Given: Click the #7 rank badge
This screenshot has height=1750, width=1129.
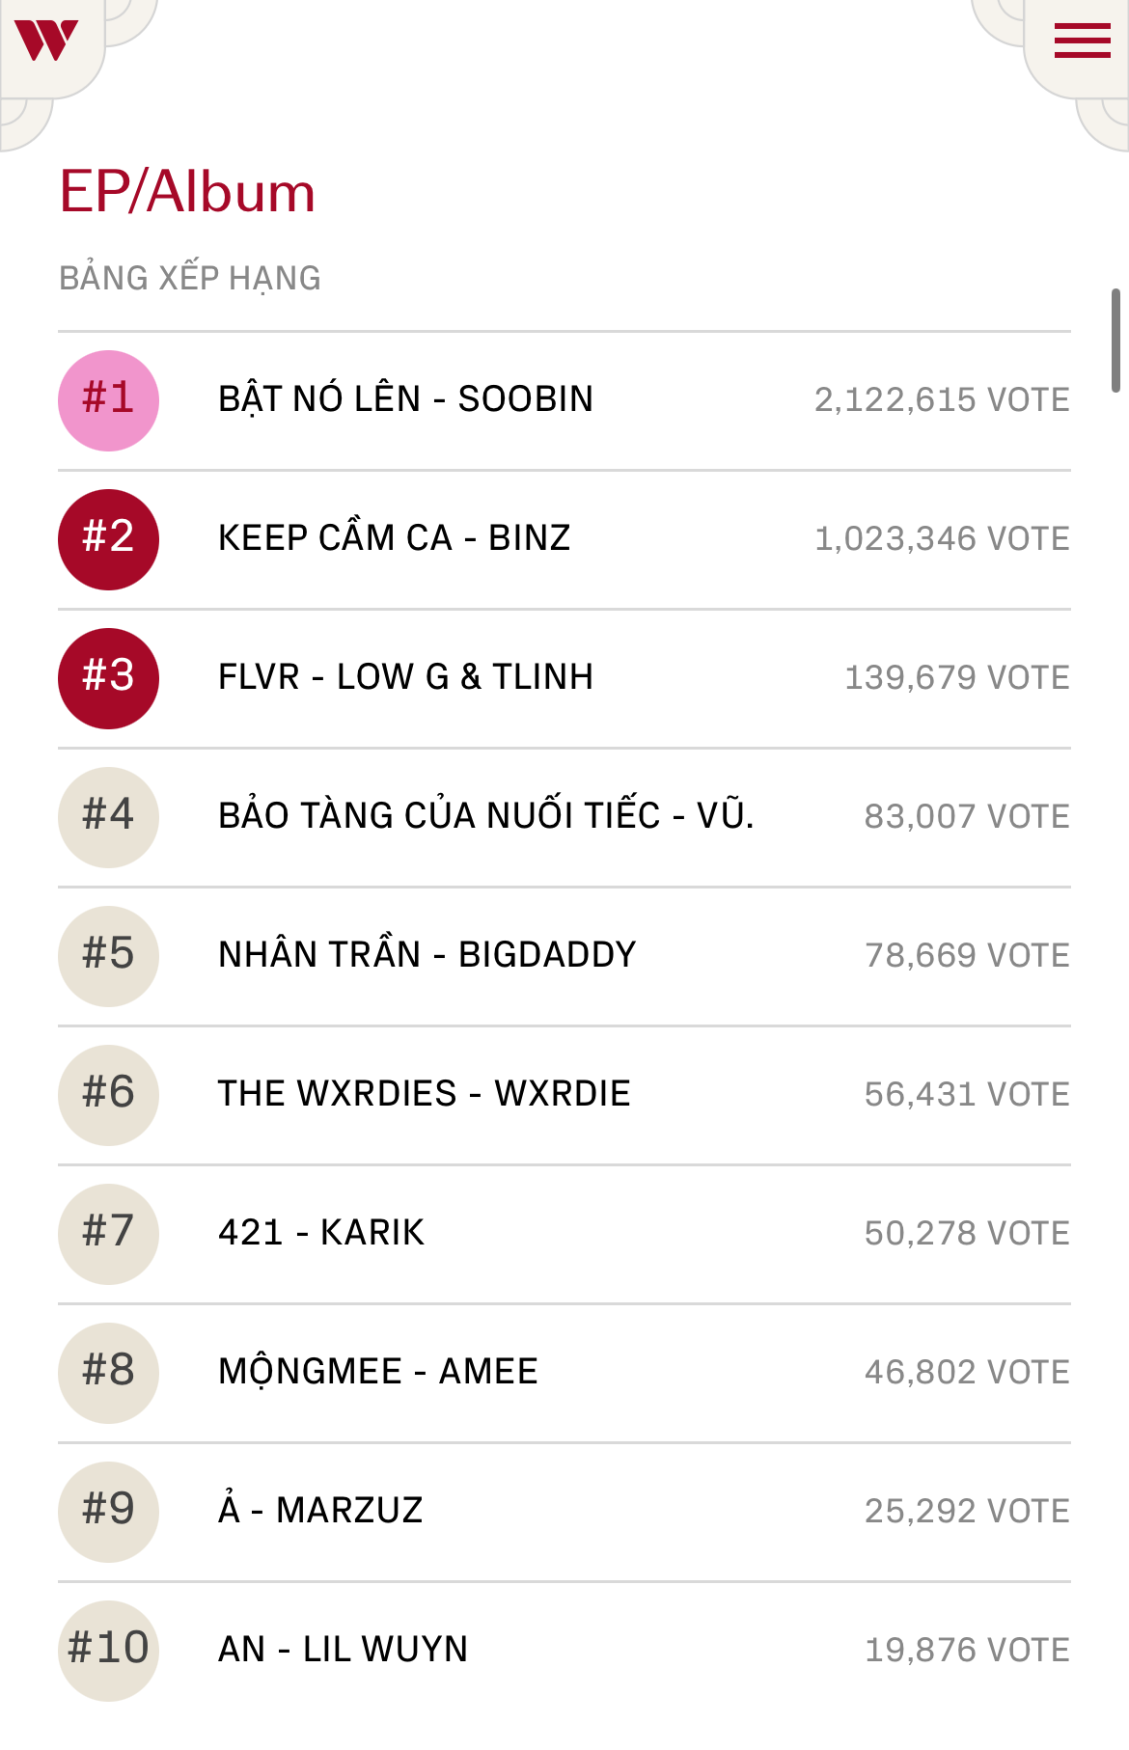Looking at the screenshot, I should pyautogui.click(x=108, y=1234).
